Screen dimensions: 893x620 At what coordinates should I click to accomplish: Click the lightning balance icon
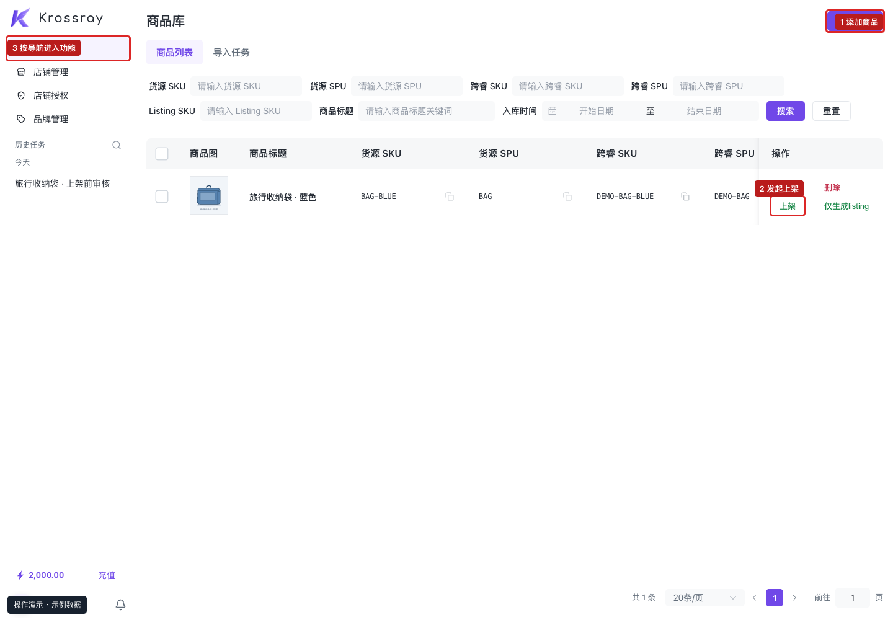[20, 575]
